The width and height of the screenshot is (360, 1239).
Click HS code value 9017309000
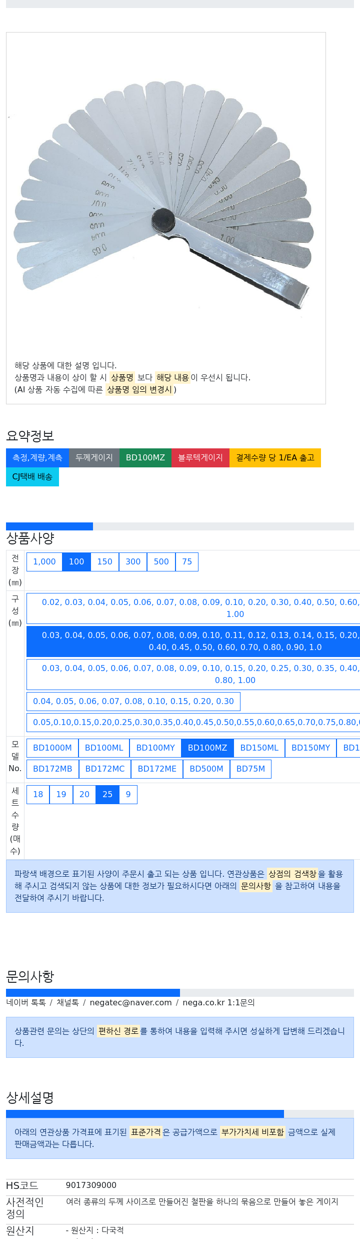tap(91, 1185)
